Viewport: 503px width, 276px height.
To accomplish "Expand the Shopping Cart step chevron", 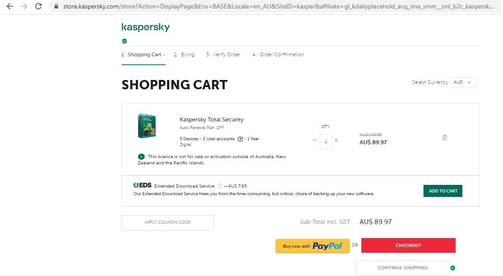I will [x=164, y=55].
